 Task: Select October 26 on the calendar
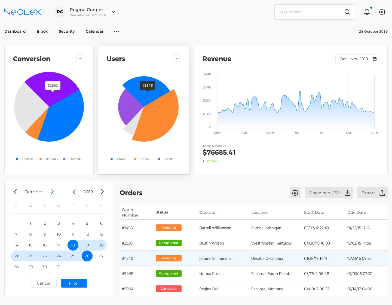coord(87,256)
